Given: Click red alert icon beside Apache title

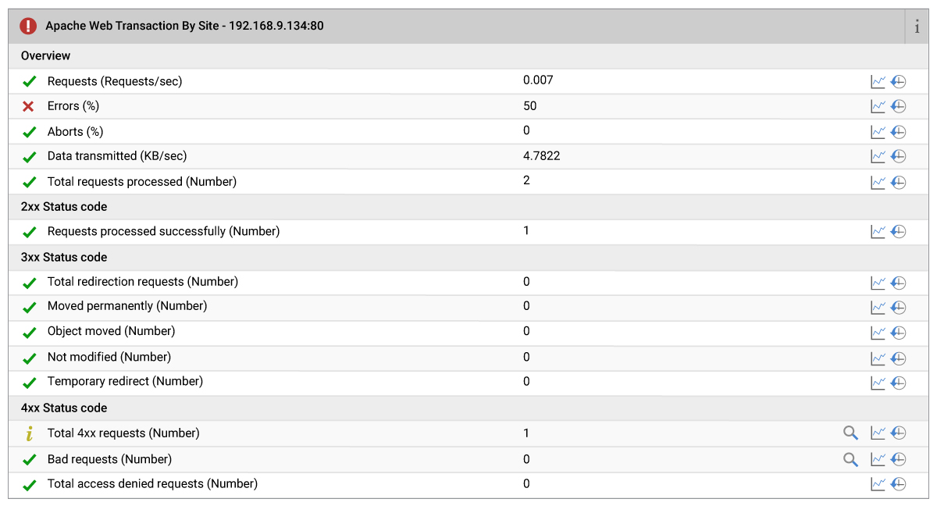Looking at the screenshot, I should tap(29, 26).
